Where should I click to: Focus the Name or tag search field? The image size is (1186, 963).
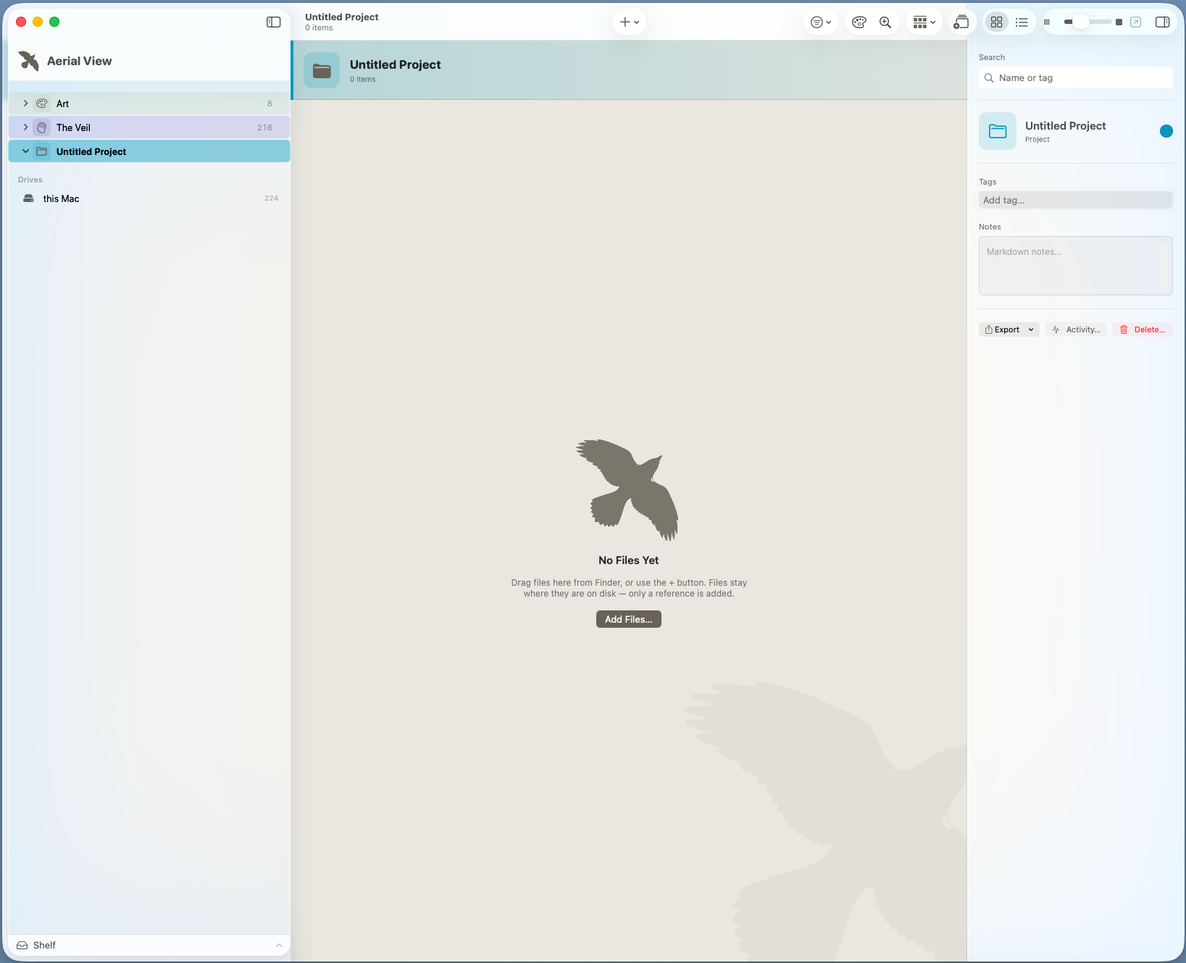1075,77
